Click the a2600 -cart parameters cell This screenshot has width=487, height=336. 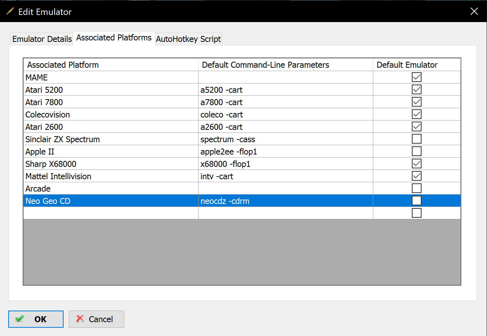tap(286, 126)
